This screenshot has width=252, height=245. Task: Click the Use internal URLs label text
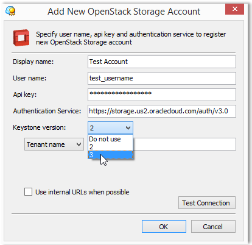82,192
